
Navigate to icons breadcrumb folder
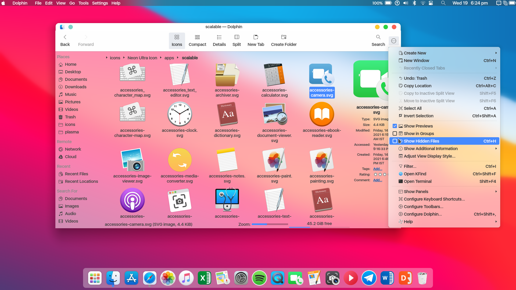coord(115,58)
